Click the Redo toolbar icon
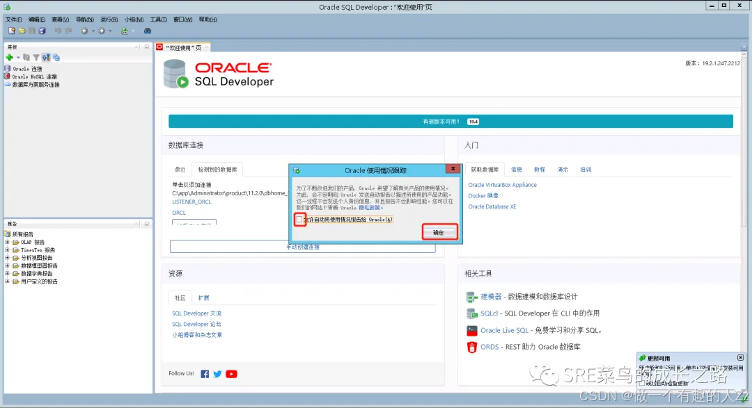 click(68, 31)
